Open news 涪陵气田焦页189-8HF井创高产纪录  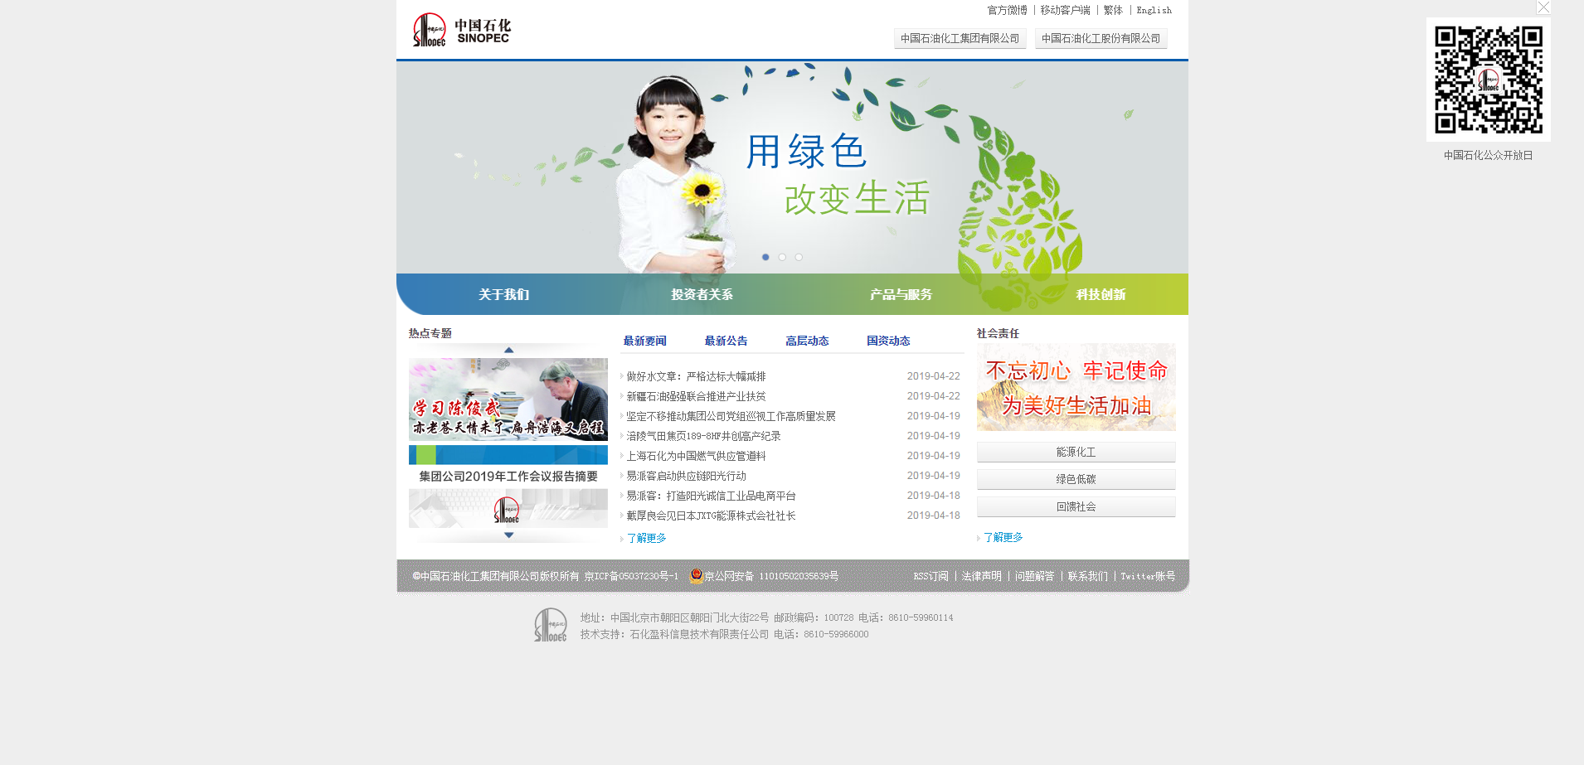[x=703, y=436]
